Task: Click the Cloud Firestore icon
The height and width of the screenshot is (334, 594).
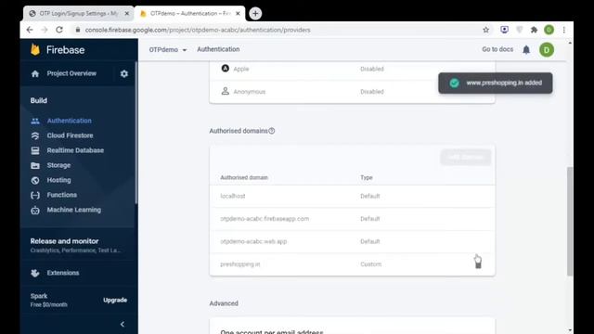Action: (35, 135)
